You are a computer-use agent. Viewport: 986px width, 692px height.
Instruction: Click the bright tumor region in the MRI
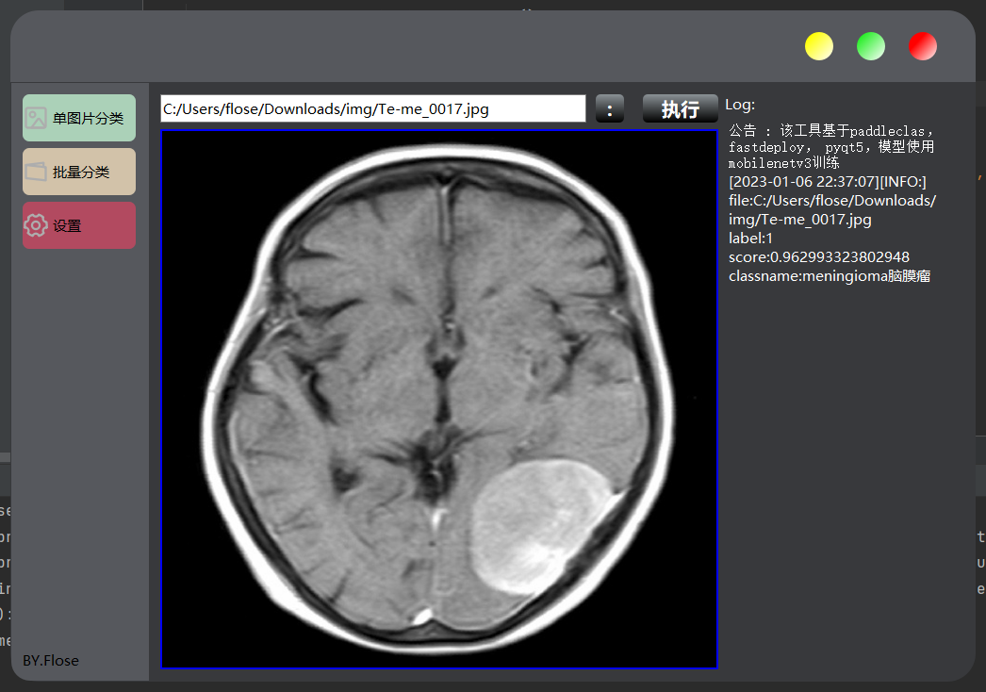[539, 525]
